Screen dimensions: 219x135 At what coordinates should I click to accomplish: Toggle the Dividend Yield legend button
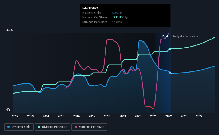(x=19, y=127)
